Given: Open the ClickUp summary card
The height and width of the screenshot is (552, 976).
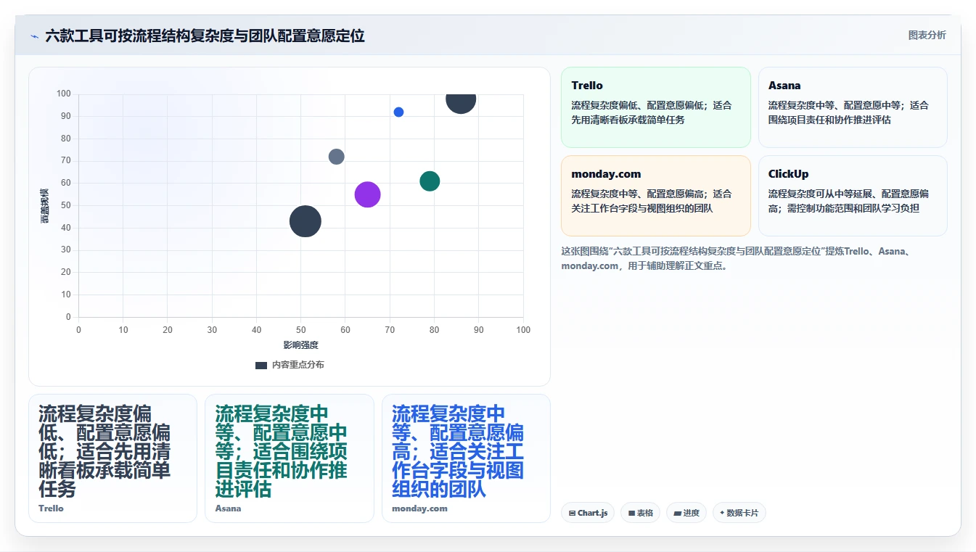Looking at the screenshot, I should [853, 196].
